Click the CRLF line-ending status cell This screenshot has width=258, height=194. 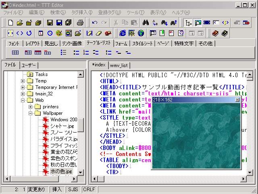[x=89, y=190]
